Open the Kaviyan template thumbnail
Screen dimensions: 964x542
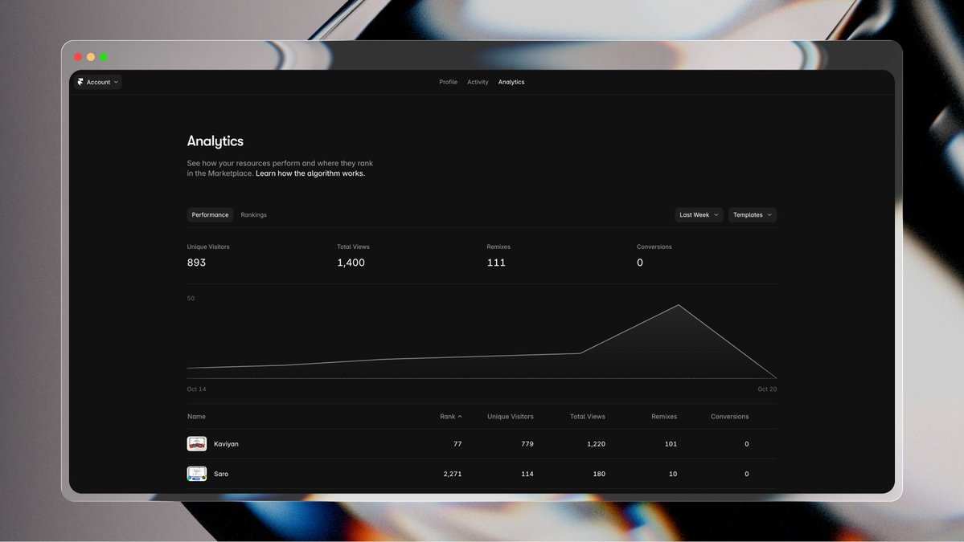tap(197, 444)
